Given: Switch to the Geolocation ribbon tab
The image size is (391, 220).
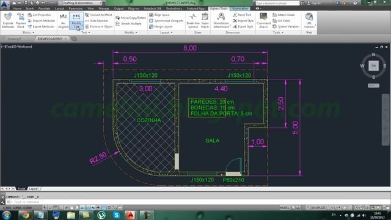Looking at the screenshot, I should tap(240, 9).
